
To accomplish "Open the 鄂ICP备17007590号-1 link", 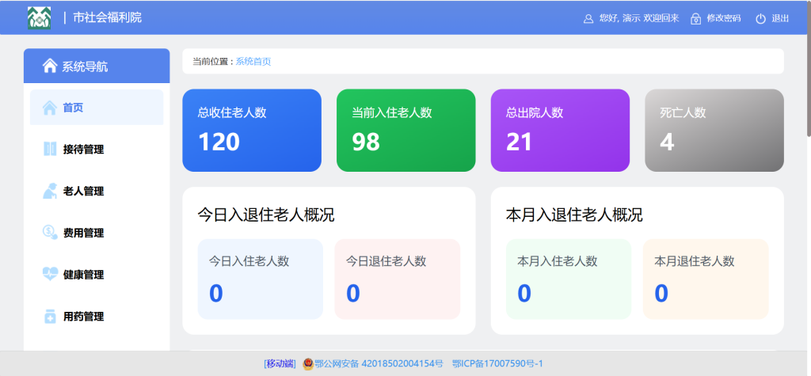I will 497,364.
